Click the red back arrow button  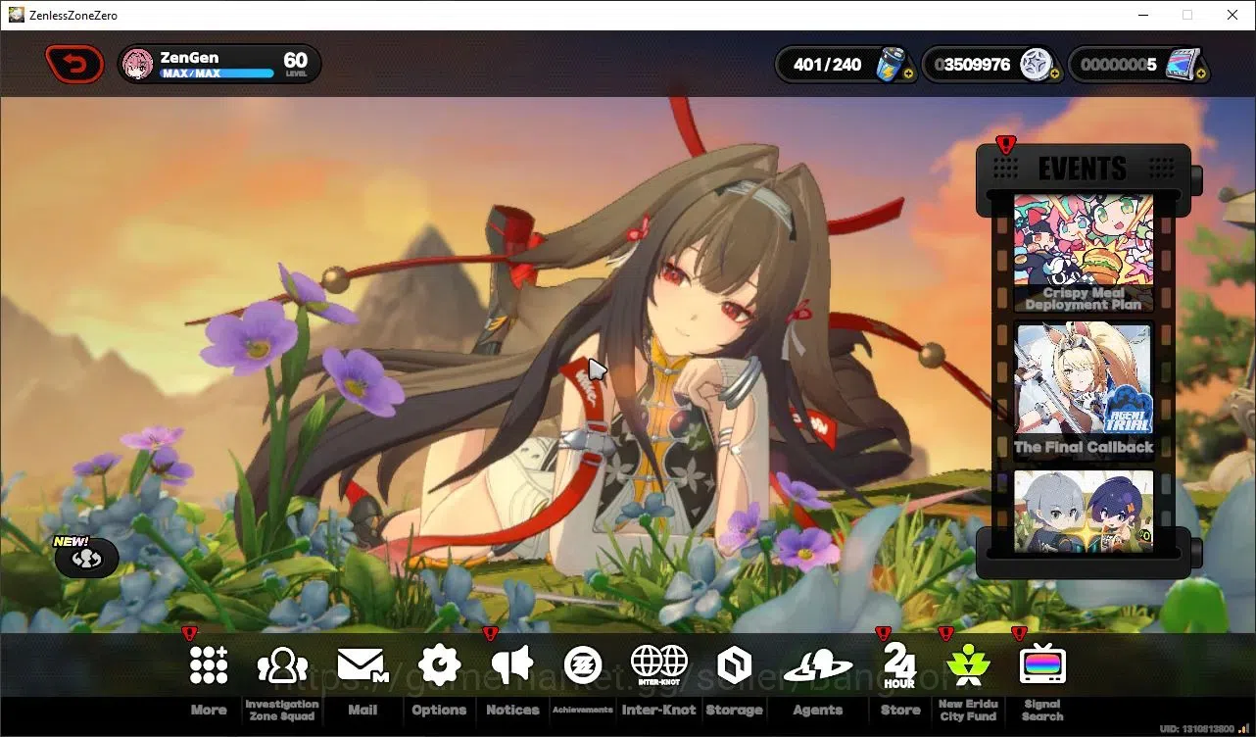pyautogui.click(x=74, y=65)
